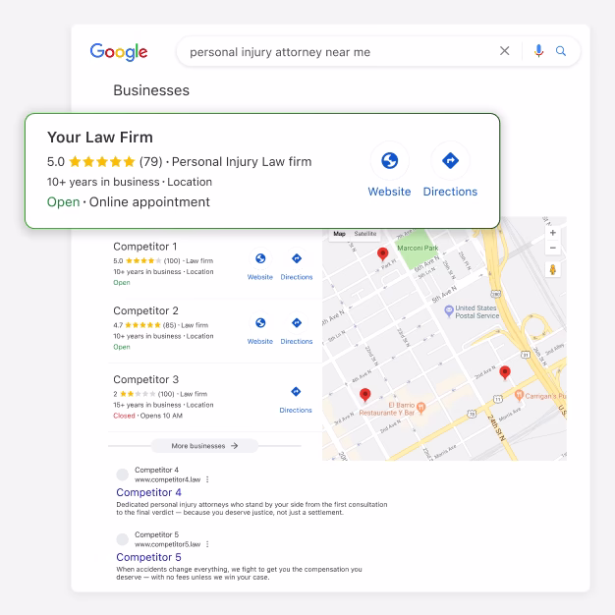
Task: Zoom out on the map with minus button
Action: click(x=553, y=248)
